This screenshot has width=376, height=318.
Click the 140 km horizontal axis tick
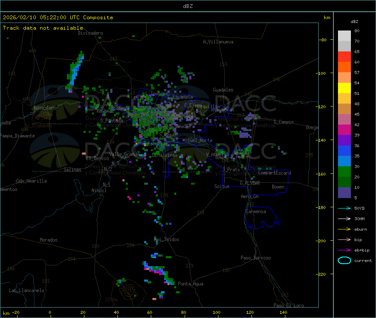tap(283, 312)
